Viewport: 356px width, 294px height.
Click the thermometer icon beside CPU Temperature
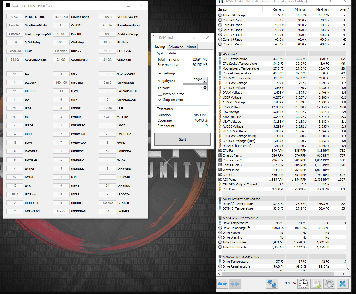(220, 59)
